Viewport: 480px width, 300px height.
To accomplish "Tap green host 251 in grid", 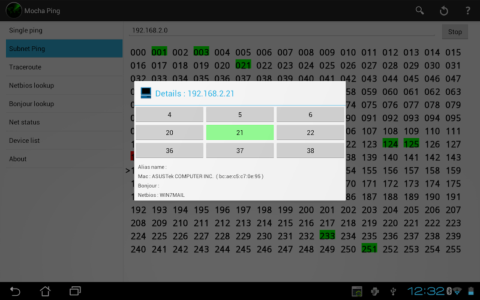I will click(x=369, y=248).
